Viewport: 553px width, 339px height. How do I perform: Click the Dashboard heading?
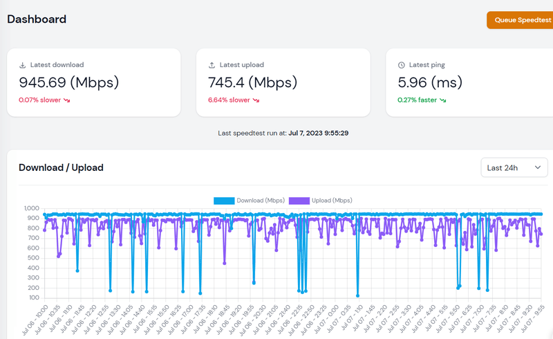[37, 19]
